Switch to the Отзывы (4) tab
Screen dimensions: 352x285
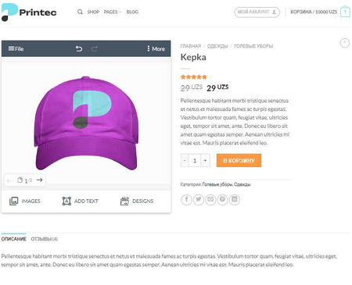(x=45, y=239)
